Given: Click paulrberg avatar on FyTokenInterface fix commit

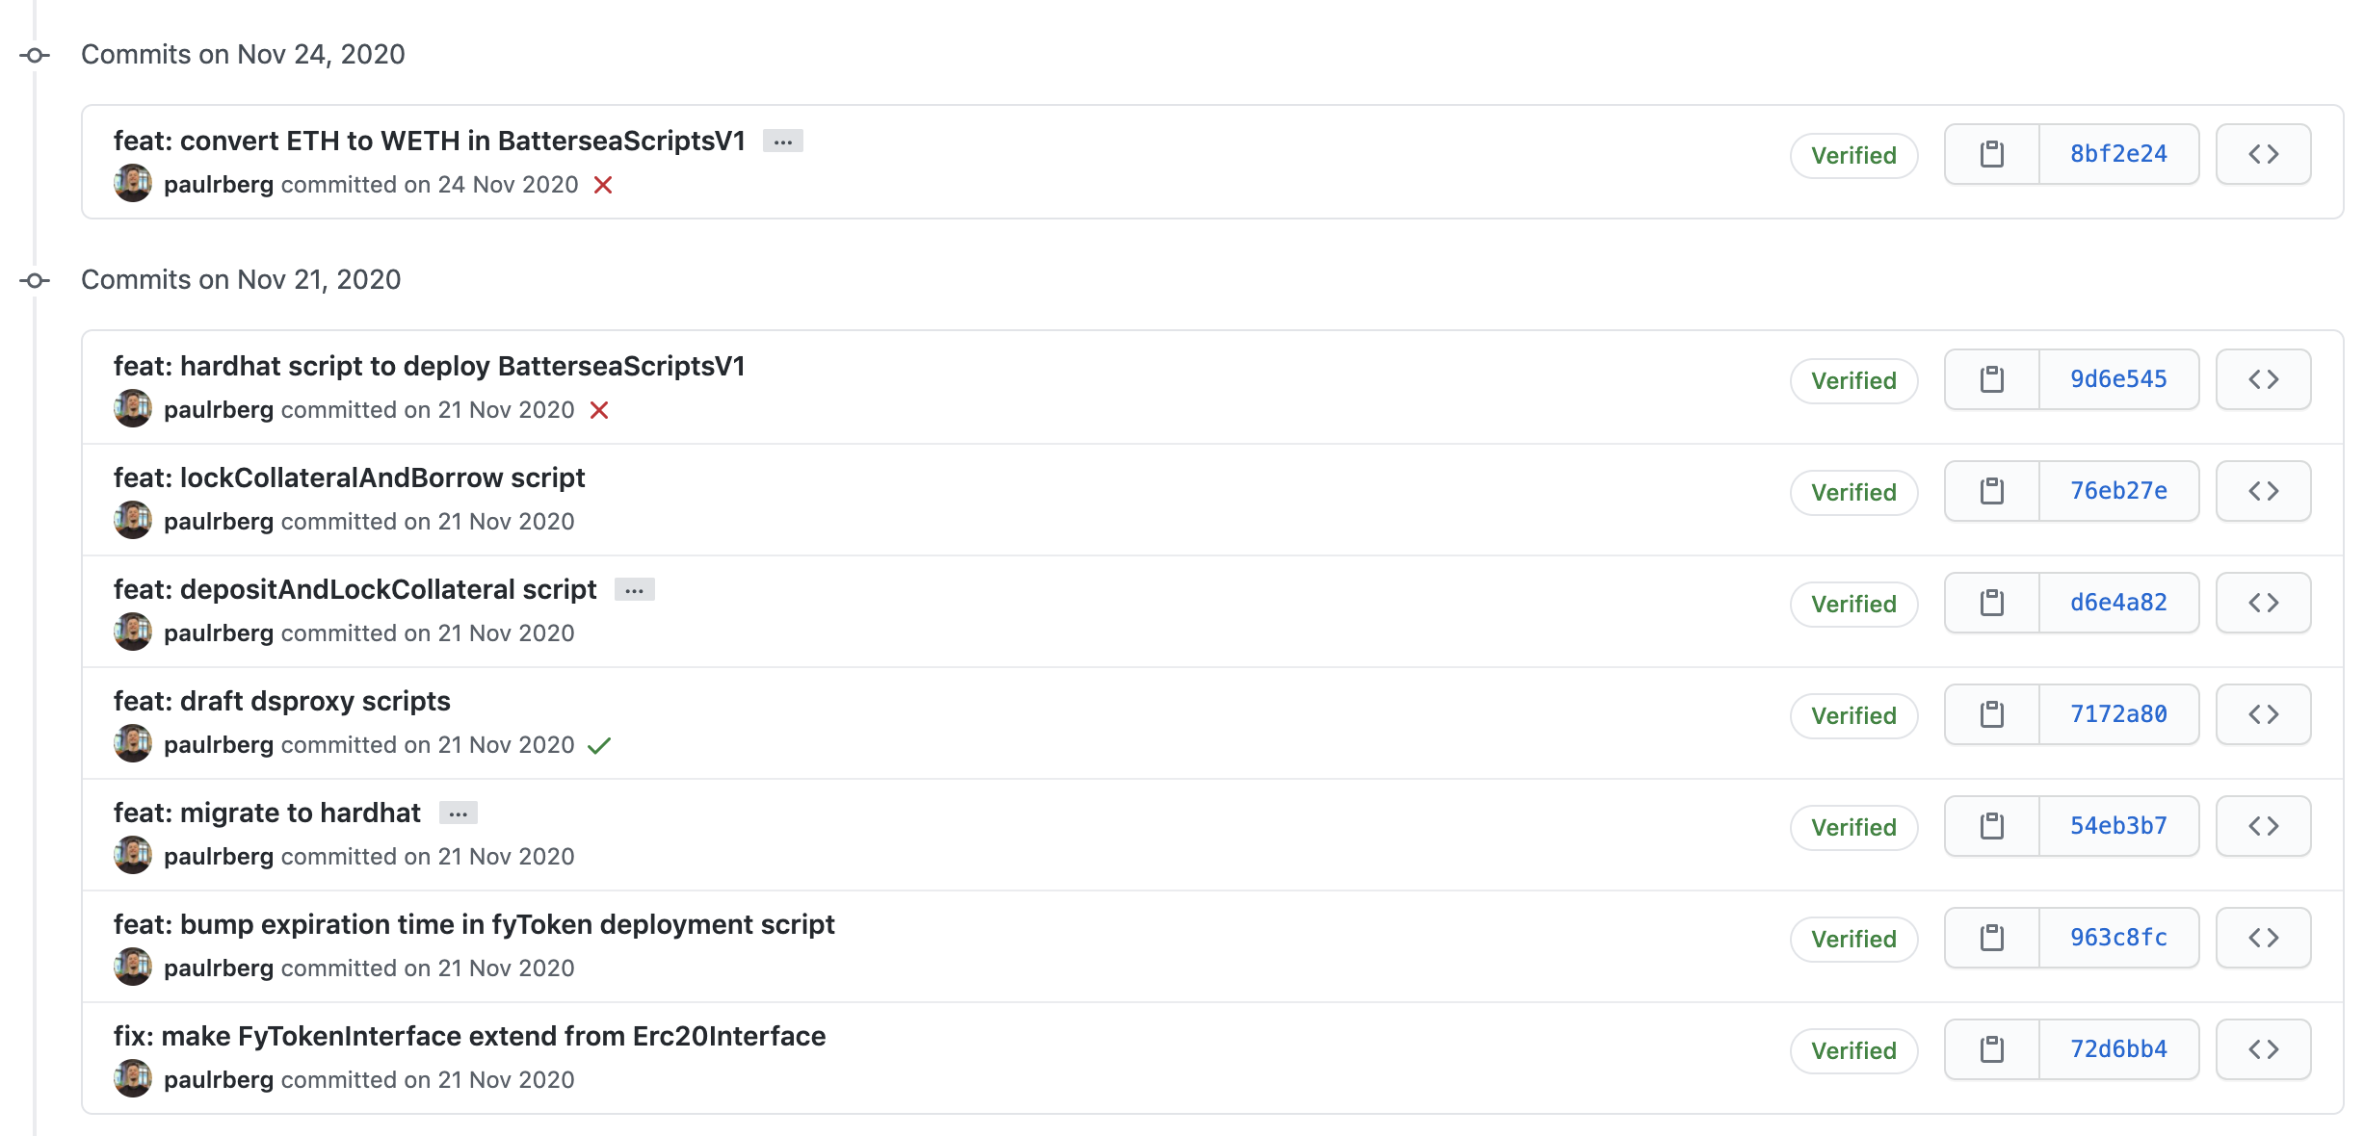Looking at the screenshot, I should [x=133, y=1078].
